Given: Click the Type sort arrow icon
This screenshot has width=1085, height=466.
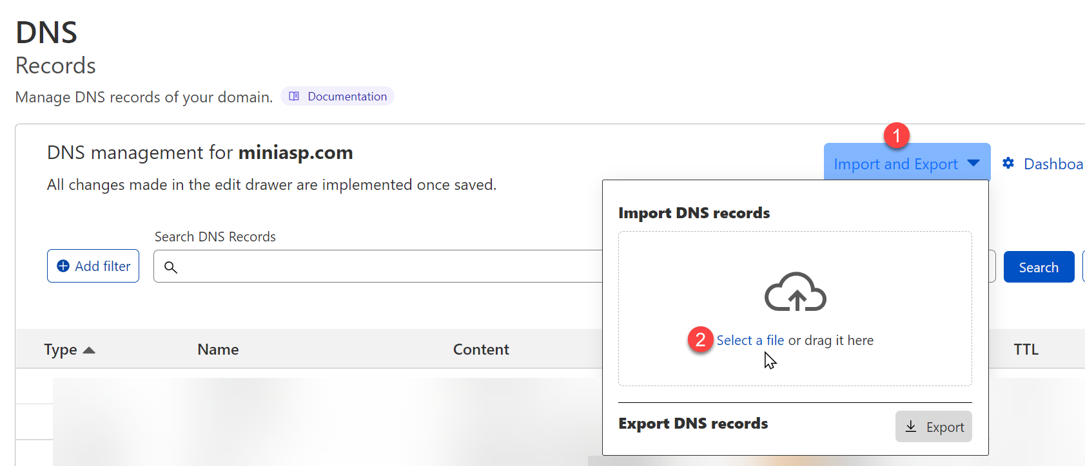Looking at the screenshot, I should coord(89,350).
